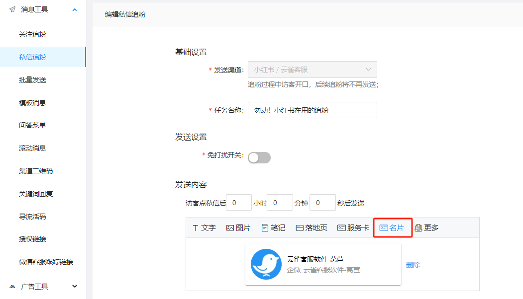Click the 任务名称 task name input field
523x299 pixels.
tap(312, 110)
